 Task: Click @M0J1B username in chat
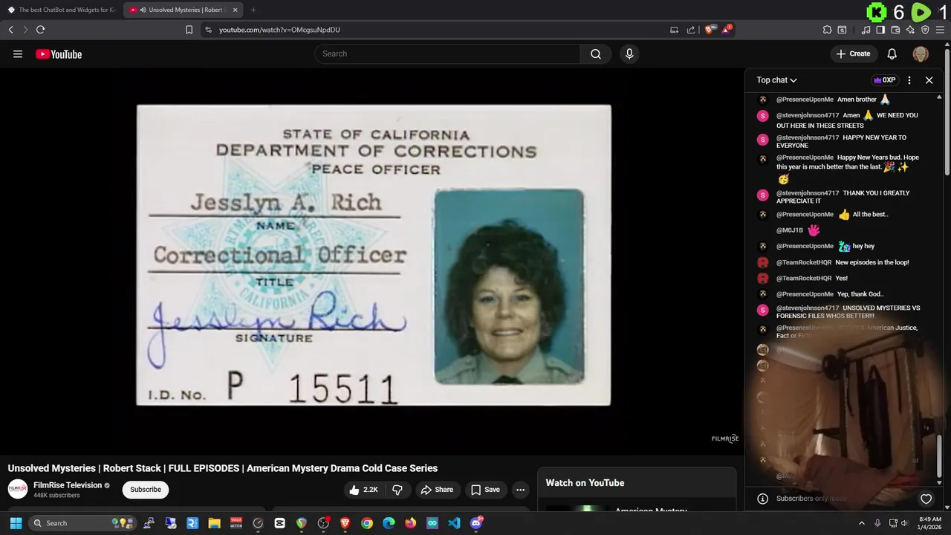click(x=789, y=230)
